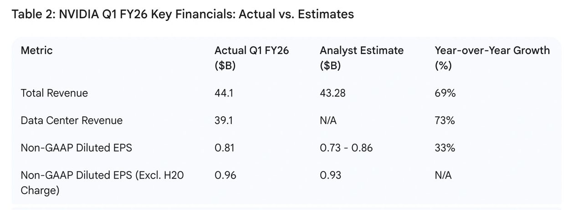Click the 0.96 EPS excluding H20 value
The height and width of the screenshot is (210, 583).
pos(225,175)
